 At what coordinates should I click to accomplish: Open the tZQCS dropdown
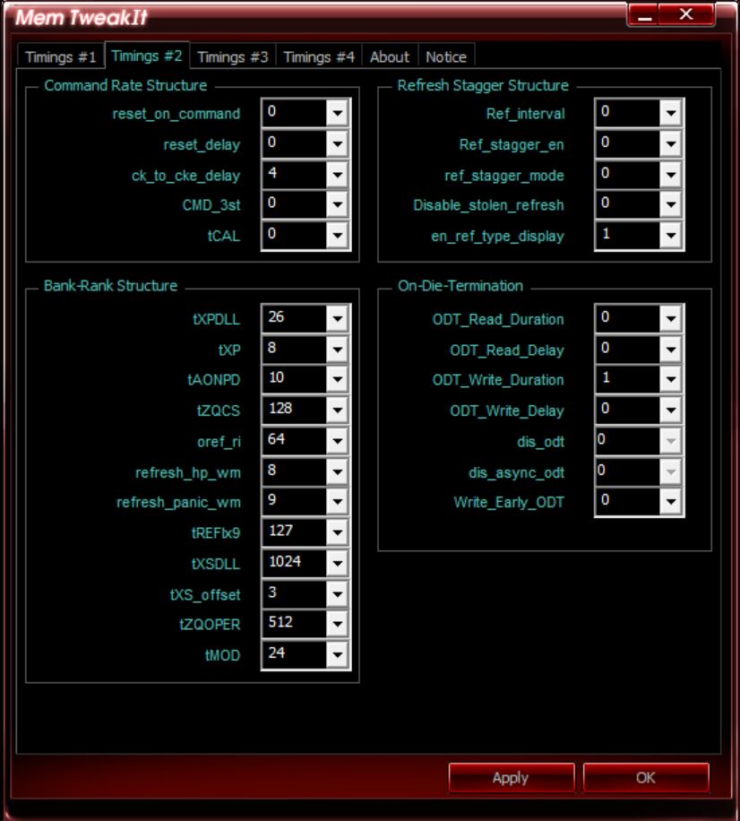337,410
